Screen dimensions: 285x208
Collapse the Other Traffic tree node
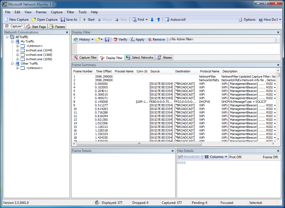pos(12,64)
